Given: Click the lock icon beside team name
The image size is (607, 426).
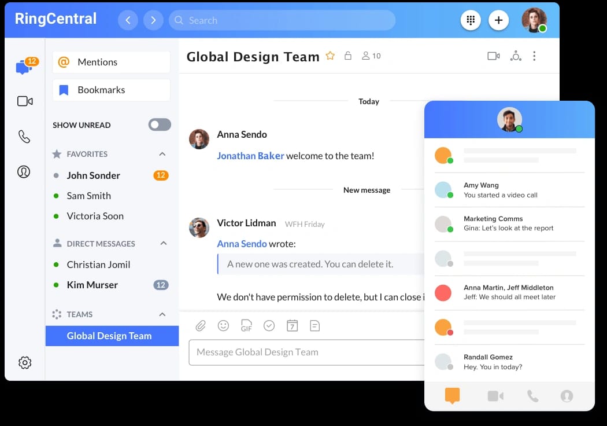Looking at the screenshot, I should pyautogui.click(x=348, y=56).
